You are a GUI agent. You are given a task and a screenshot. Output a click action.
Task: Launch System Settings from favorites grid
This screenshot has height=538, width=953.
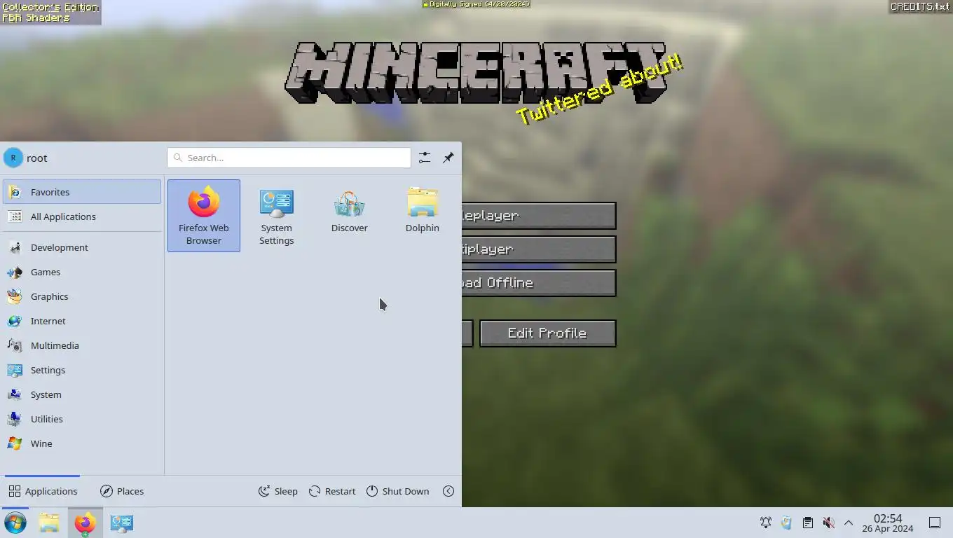click(276, 216)
